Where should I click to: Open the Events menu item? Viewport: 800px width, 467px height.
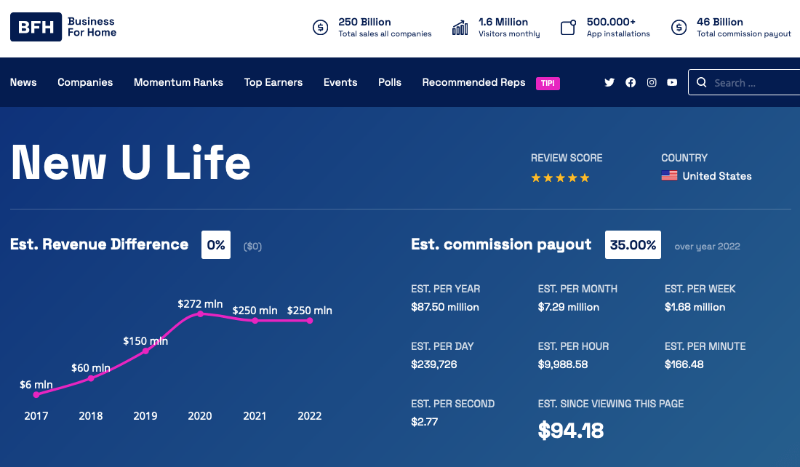pyautogui.click(x=340, y=82)
